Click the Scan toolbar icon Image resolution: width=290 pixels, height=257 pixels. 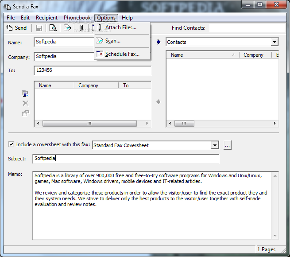click(67, 28)
